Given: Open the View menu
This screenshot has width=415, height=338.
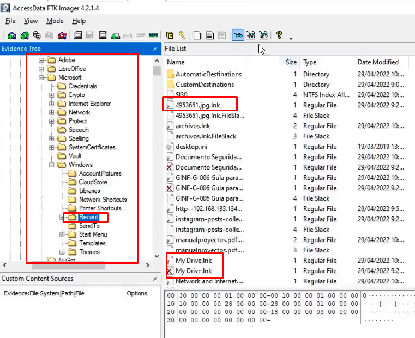Looking at the screenshot, I should 31,21.
